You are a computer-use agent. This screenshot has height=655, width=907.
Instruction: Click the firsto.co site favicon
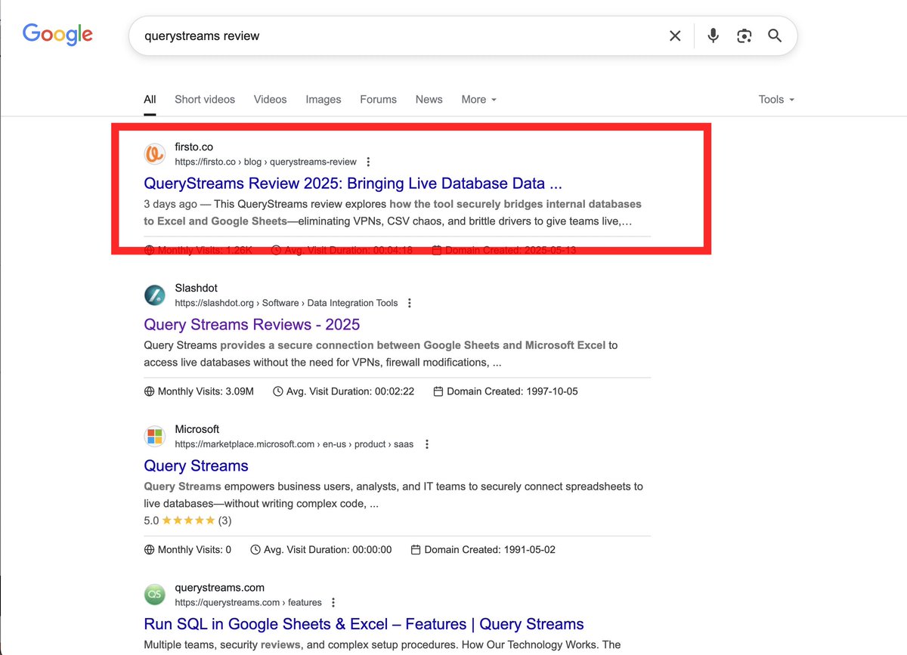[155, 154]
